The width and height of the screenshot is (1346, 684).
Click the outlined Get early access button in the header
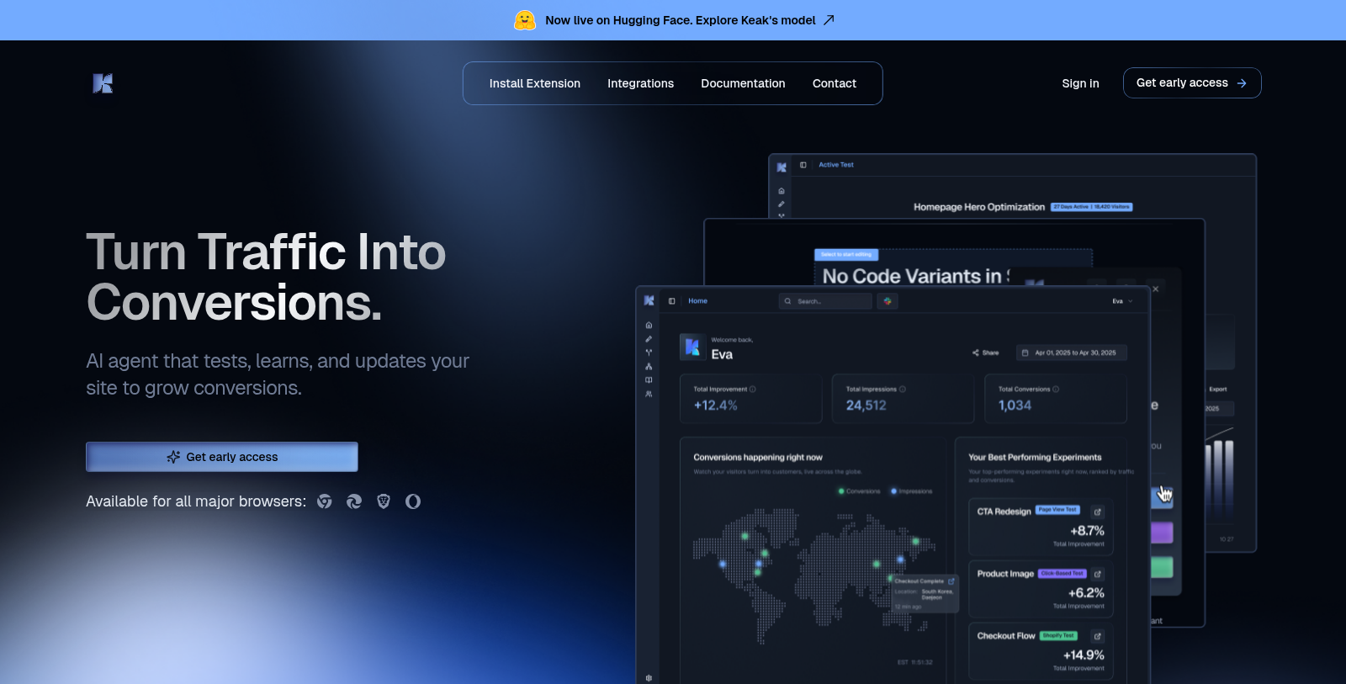[x=1192, y=82]
